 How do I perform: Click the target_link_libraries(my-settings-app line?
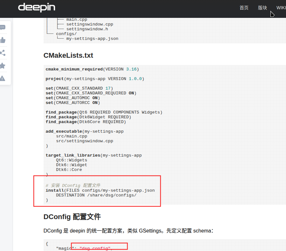click(94, 155)
